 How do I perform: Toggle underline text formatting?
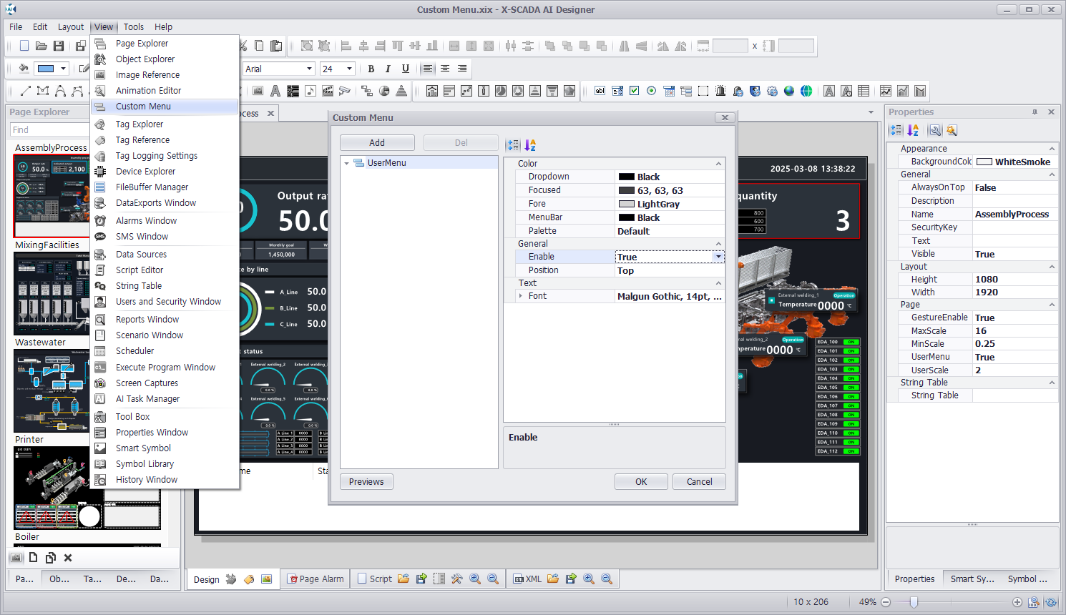point(406,69)
